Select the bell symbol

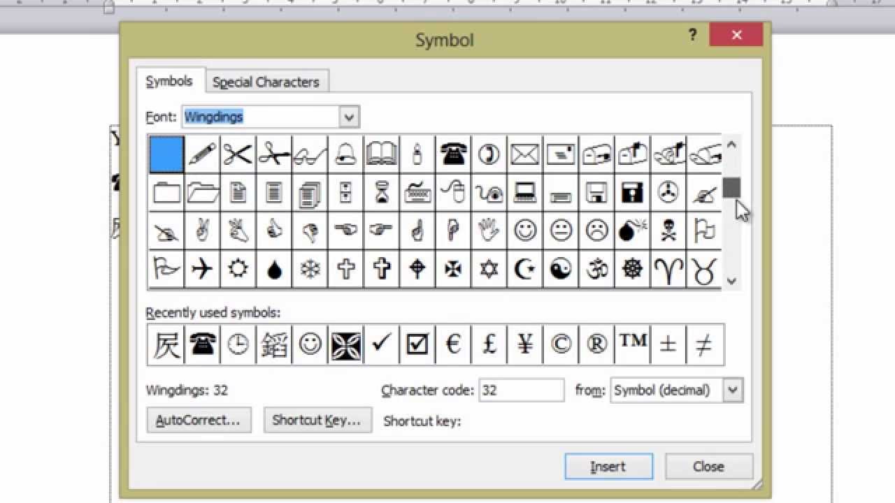tap(345, 154)
